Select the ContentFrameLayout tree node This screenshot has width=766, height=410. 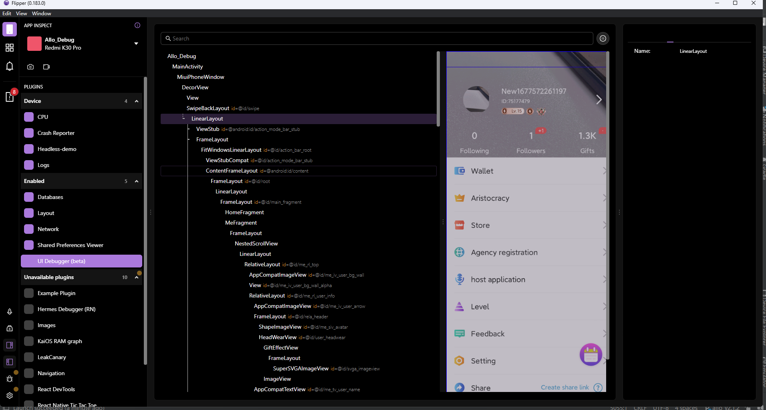(298, 171)
